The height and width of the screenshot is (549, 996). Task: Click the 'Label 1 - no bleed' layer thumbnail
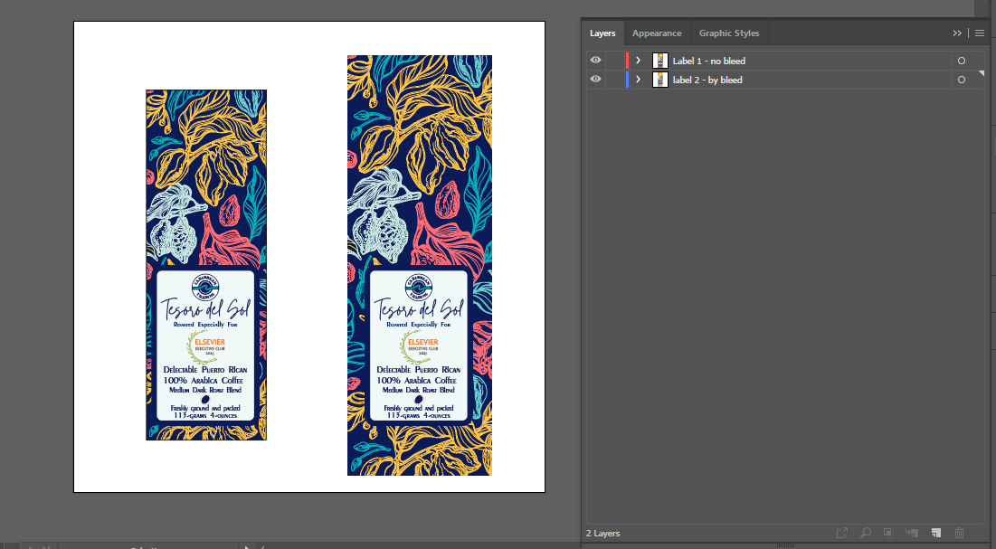pyautogui.click(x=660, y=61)
